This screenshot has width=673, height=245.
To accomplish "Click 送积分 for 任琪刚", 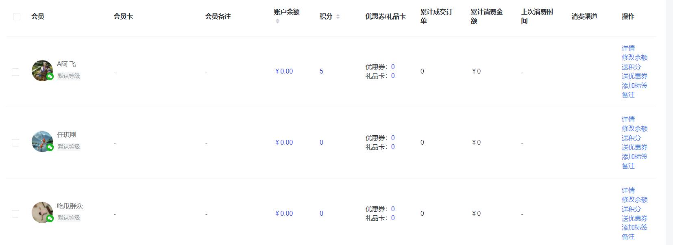I will [x=631, y=138].
